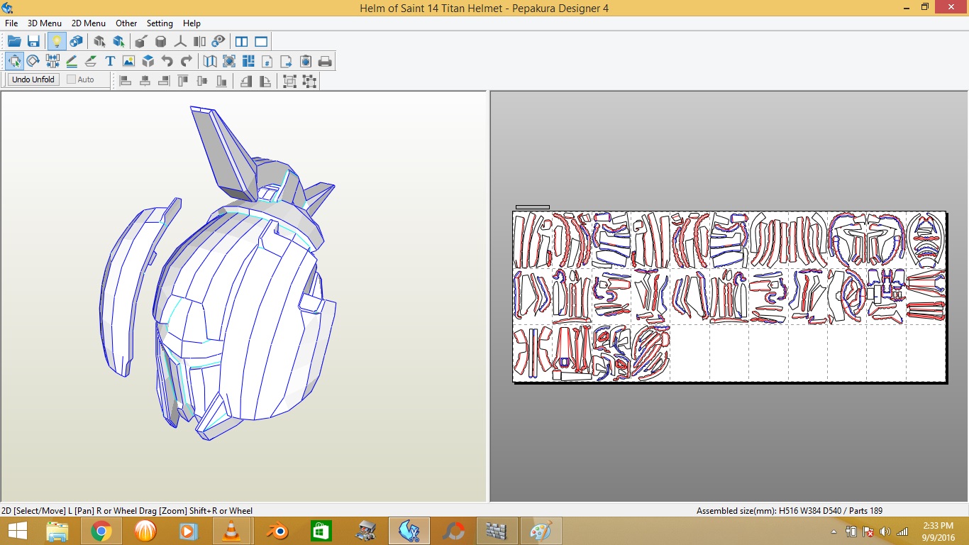969x545 pixels.
Task: Open the 2D Menu
Action: coord(89,23)
